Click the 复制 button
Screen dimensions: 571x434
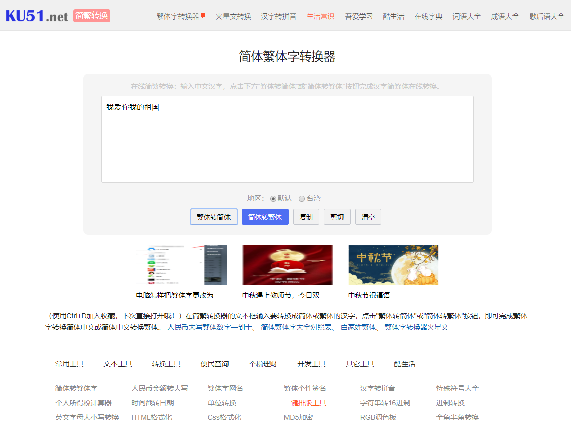point(306,217)
